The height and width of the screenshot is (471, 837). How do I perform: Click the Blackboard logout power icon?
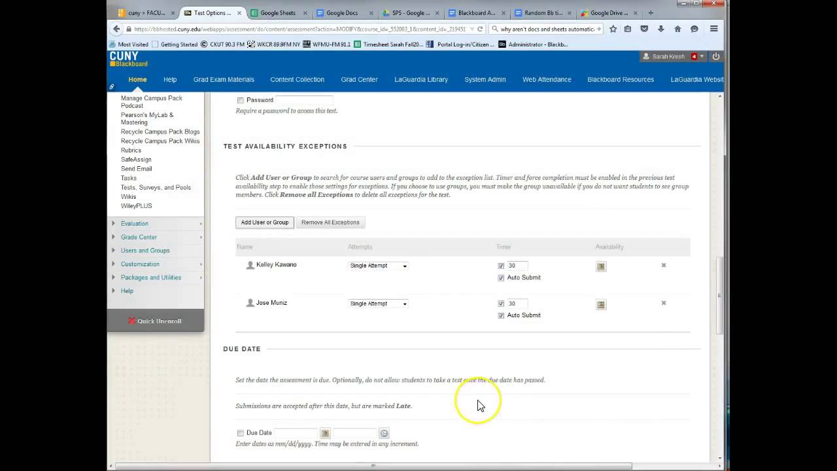tap(716, 56)
